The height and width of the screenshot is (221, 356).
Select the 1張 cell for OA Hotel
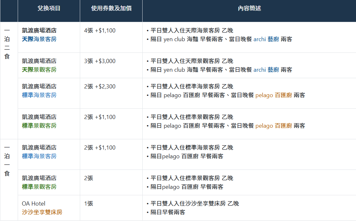click(89, 204)
